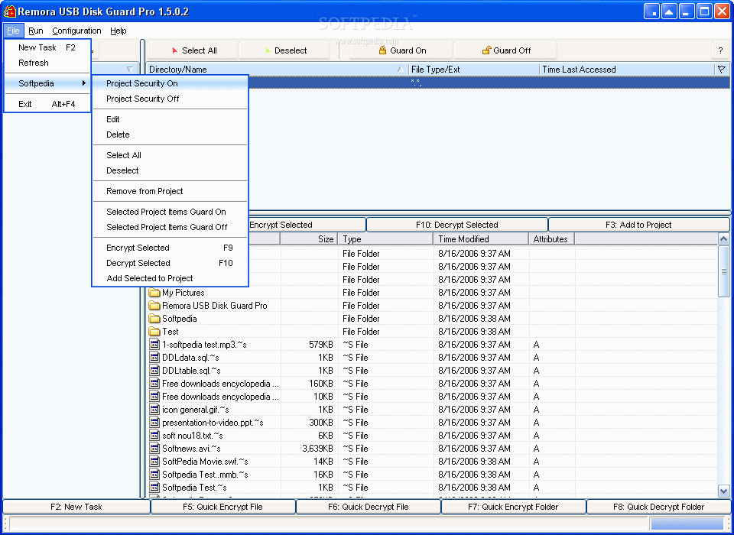
Task: Click the file icon of Softpedia Test..mmb.~s
Action: click(x=154, y=475)
